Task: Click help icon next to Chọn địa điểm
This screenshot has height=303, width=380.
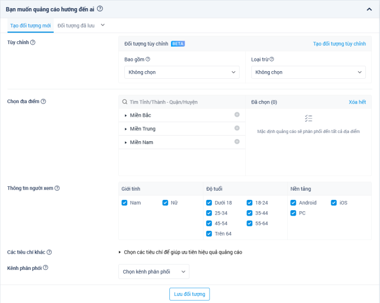Action: [x=43, y=101]
